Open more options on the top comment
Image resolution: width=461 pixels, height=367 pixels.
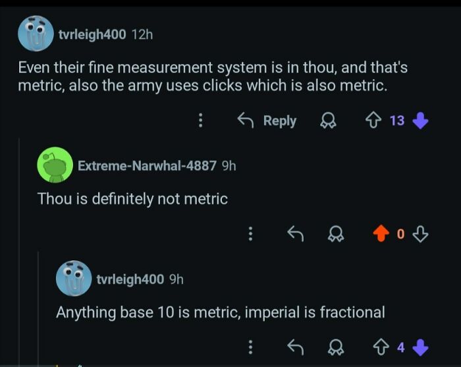coord(201,121)
